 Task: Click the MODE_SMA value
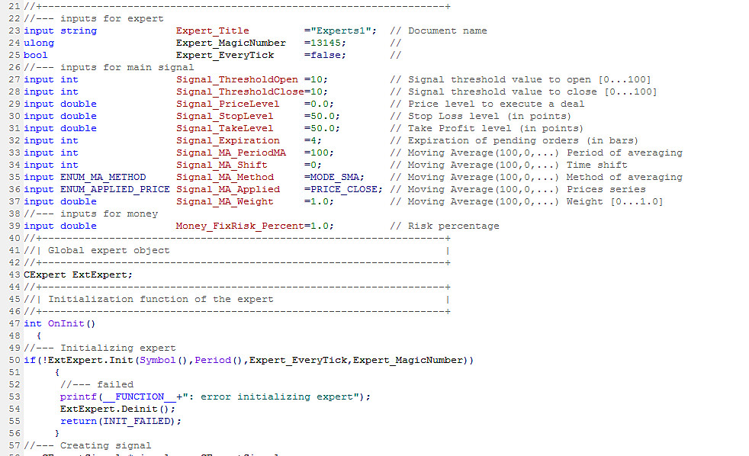[x=334, y=177]
